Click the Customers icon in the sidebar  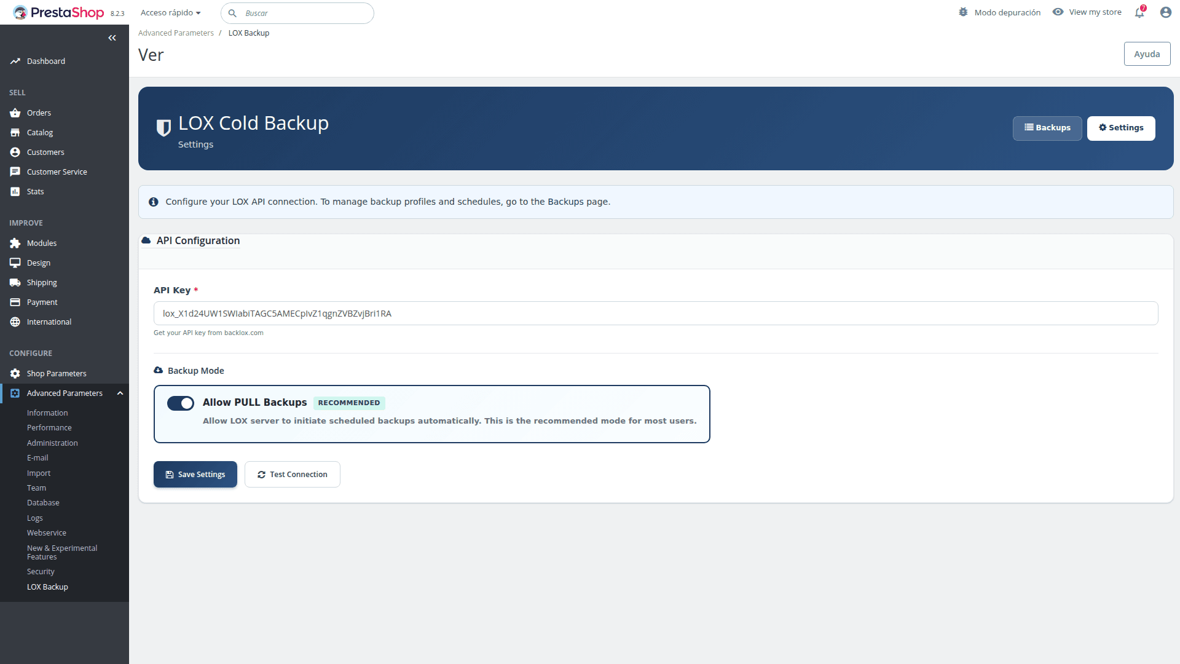(15, 152)
